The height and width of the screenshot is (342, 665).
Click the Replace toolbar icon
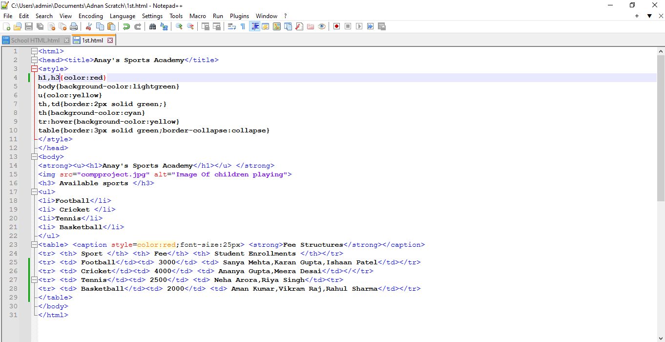click(164, 26)
